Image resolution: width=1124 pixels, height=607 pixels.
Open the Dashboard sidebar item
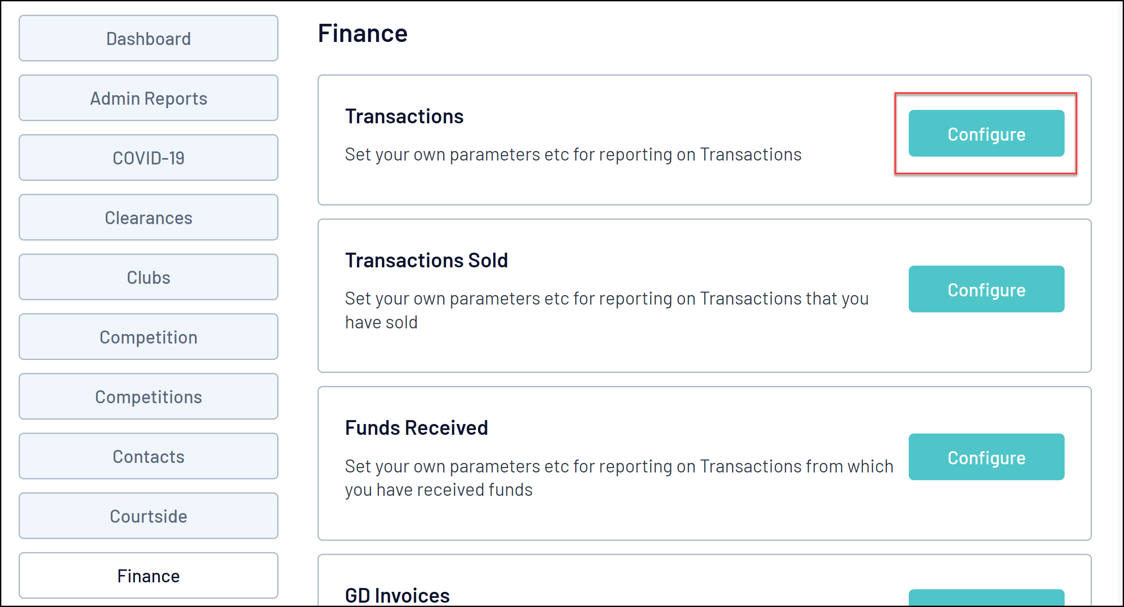[149, 39]
